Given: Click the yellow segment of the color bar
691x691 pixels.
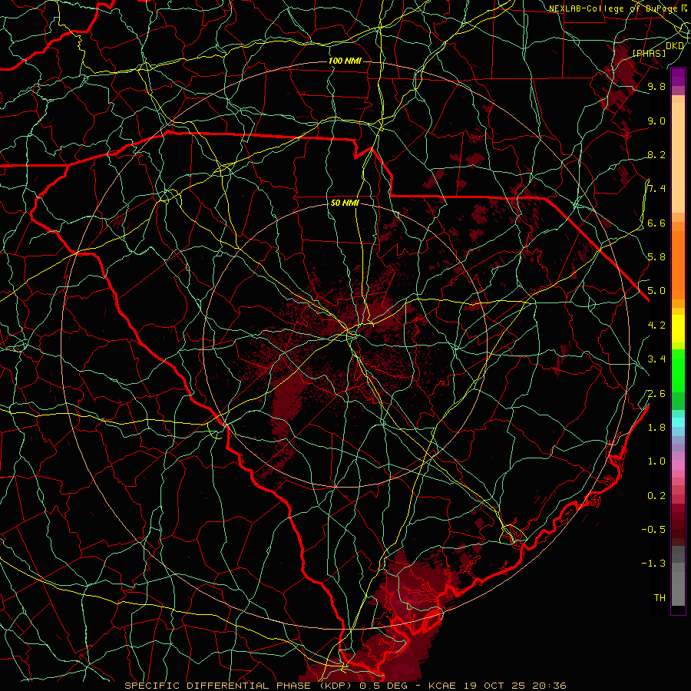Looking at the screenshot, I should 678,329.
